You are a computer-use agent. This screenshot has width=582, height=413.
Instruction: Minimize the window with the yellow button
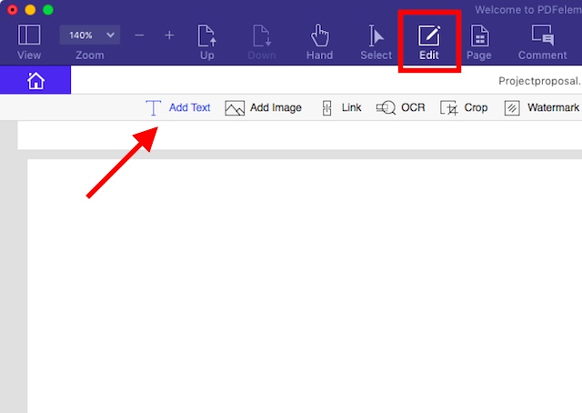[30, 10]
